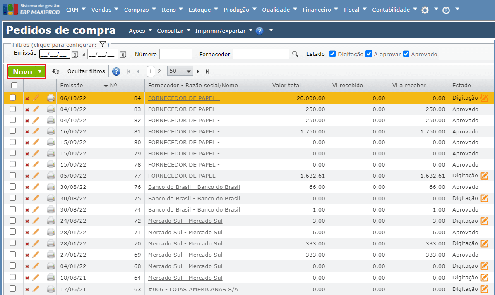Click the help question mark icon beside pagination
This screenshot has width=495, height=295.
click(x=116, y=71)
